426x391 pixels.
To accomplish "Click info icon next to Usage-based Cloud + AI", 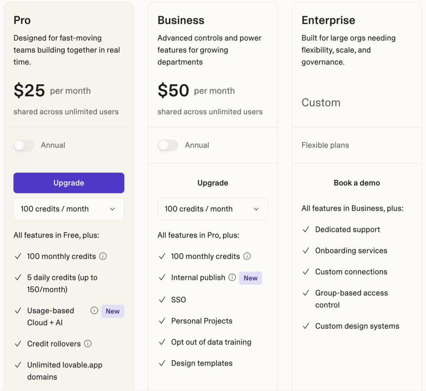I will coord(94,311).
